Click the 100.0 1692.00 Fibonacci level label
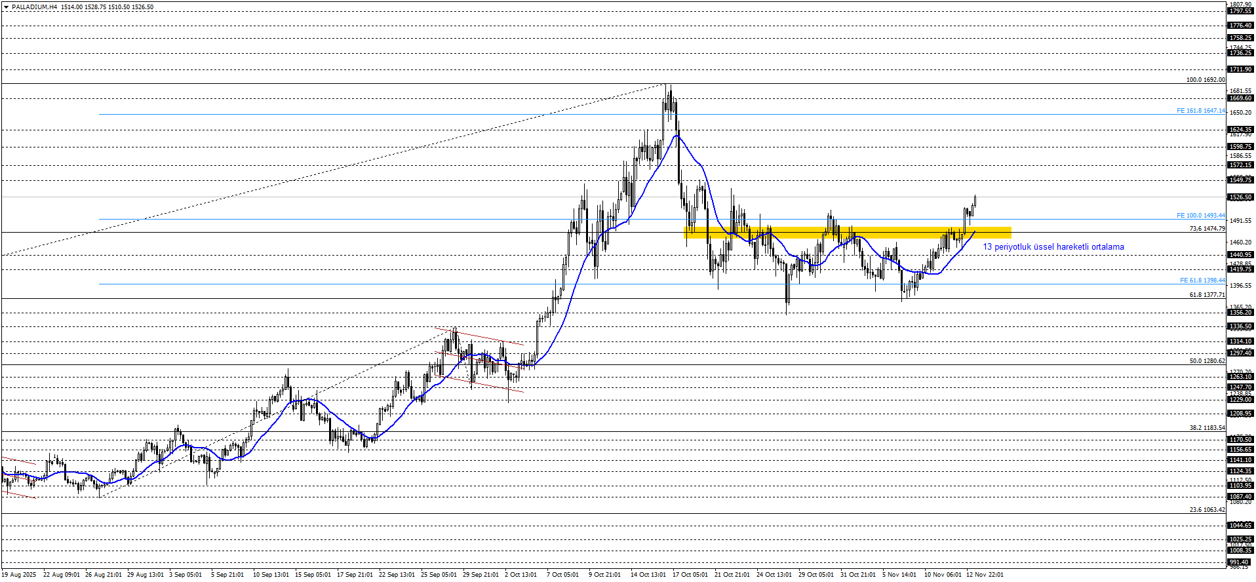 point(1205,80)
